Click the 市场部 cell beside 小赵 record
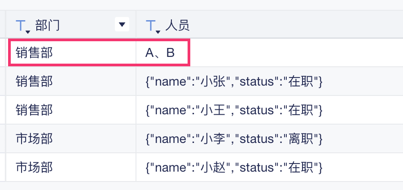 point(34,168)
